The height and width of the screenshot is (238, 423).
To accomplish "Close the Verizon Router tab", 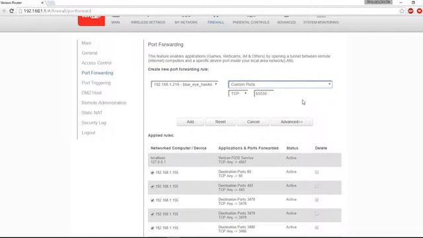I will pyautogui.click(x=42, y=3).
